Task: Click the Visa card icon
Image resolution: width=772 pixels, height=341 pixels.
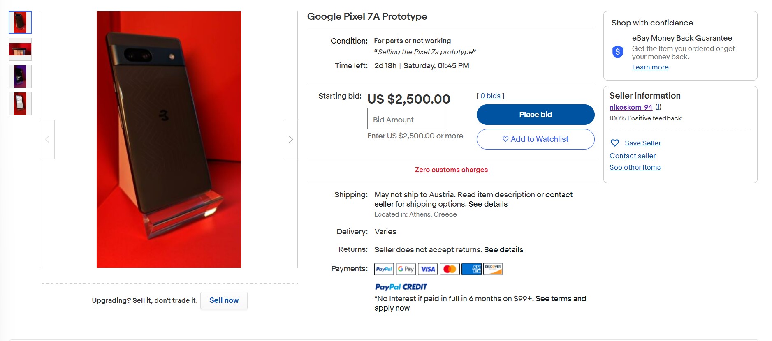Action: pyautogui.click(x=428, y=269)
